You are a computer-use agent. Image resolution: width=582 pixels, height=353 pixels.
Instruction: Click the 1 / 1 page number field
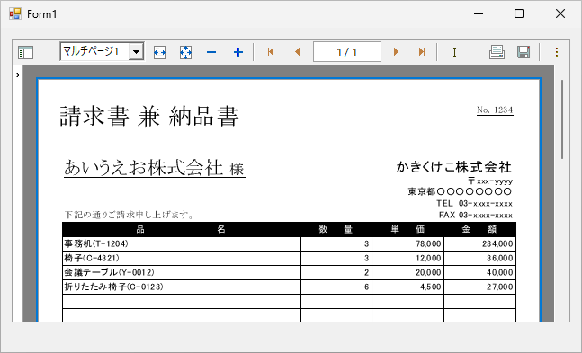(x=347, y=51)
